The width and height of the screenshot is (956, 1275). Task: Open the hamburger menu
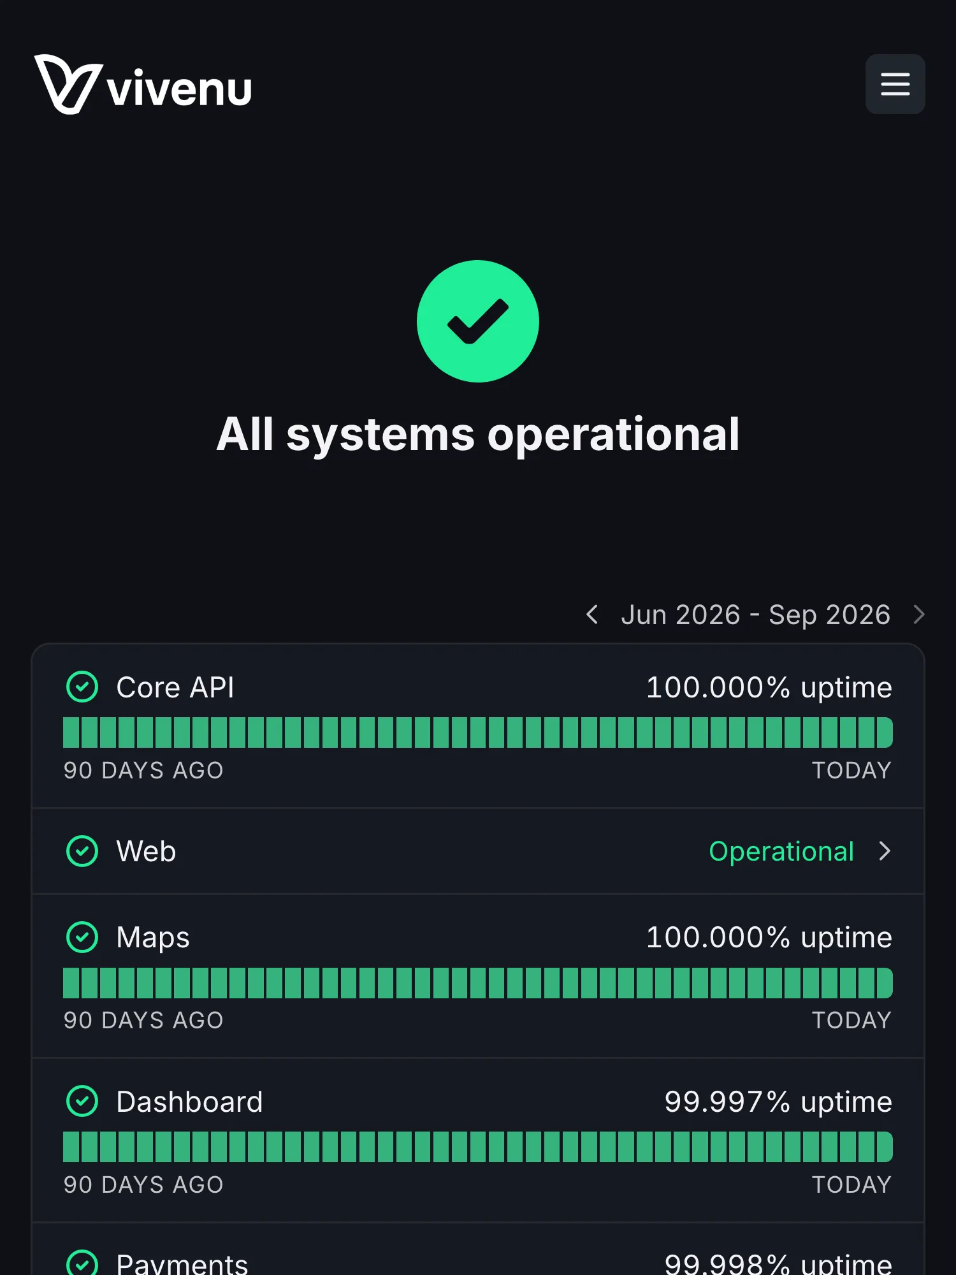click(x=895, y=84)
